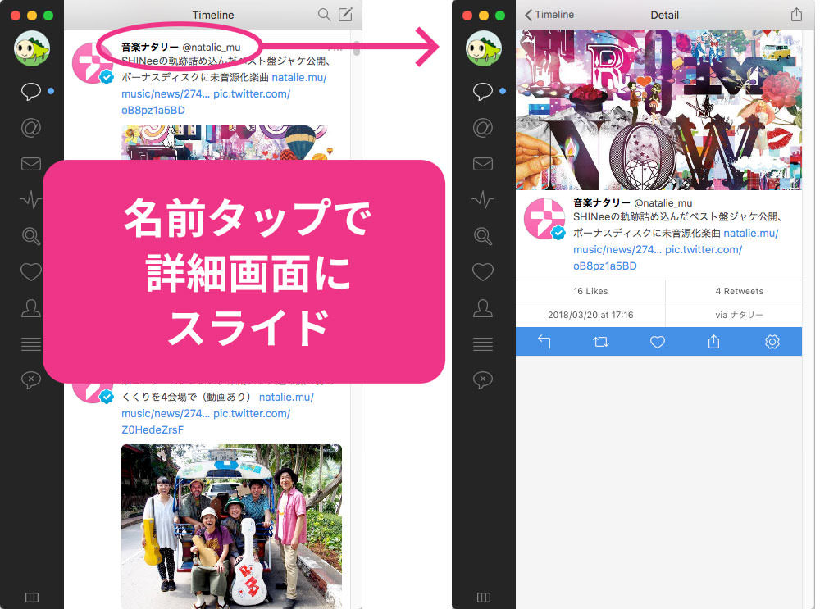Image resolution: width=820 pixels, height=609 pixels.
Task: Open the Activity pulse icon in Detail window sidebar
Action: [483, 200]
